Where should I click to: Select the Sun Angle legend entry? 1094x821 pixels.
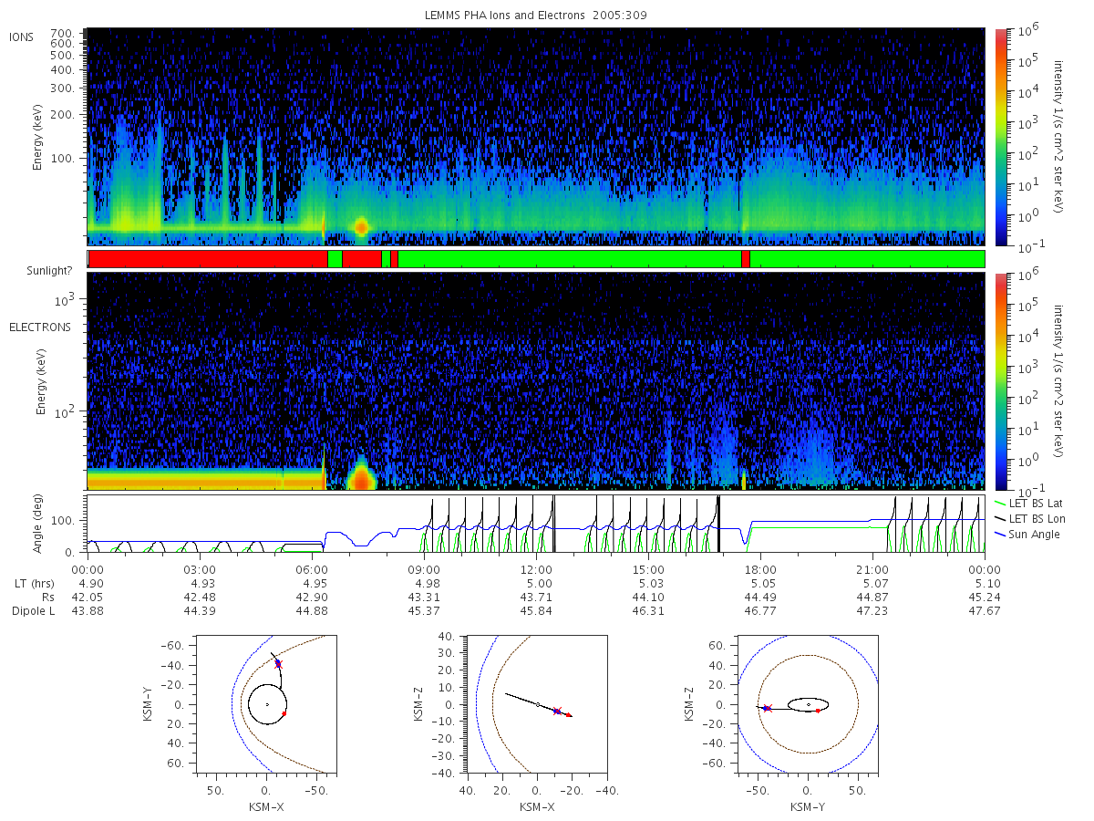tap(1028, 534)
